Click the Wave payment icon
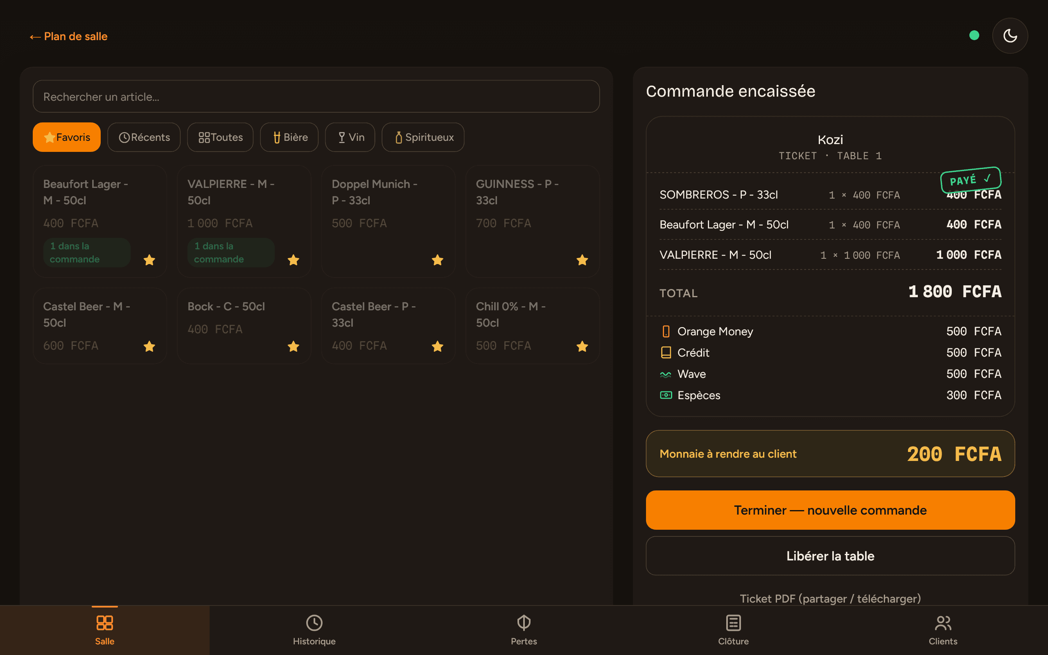The image size is (1048, 655). click(x=666, y=374)
